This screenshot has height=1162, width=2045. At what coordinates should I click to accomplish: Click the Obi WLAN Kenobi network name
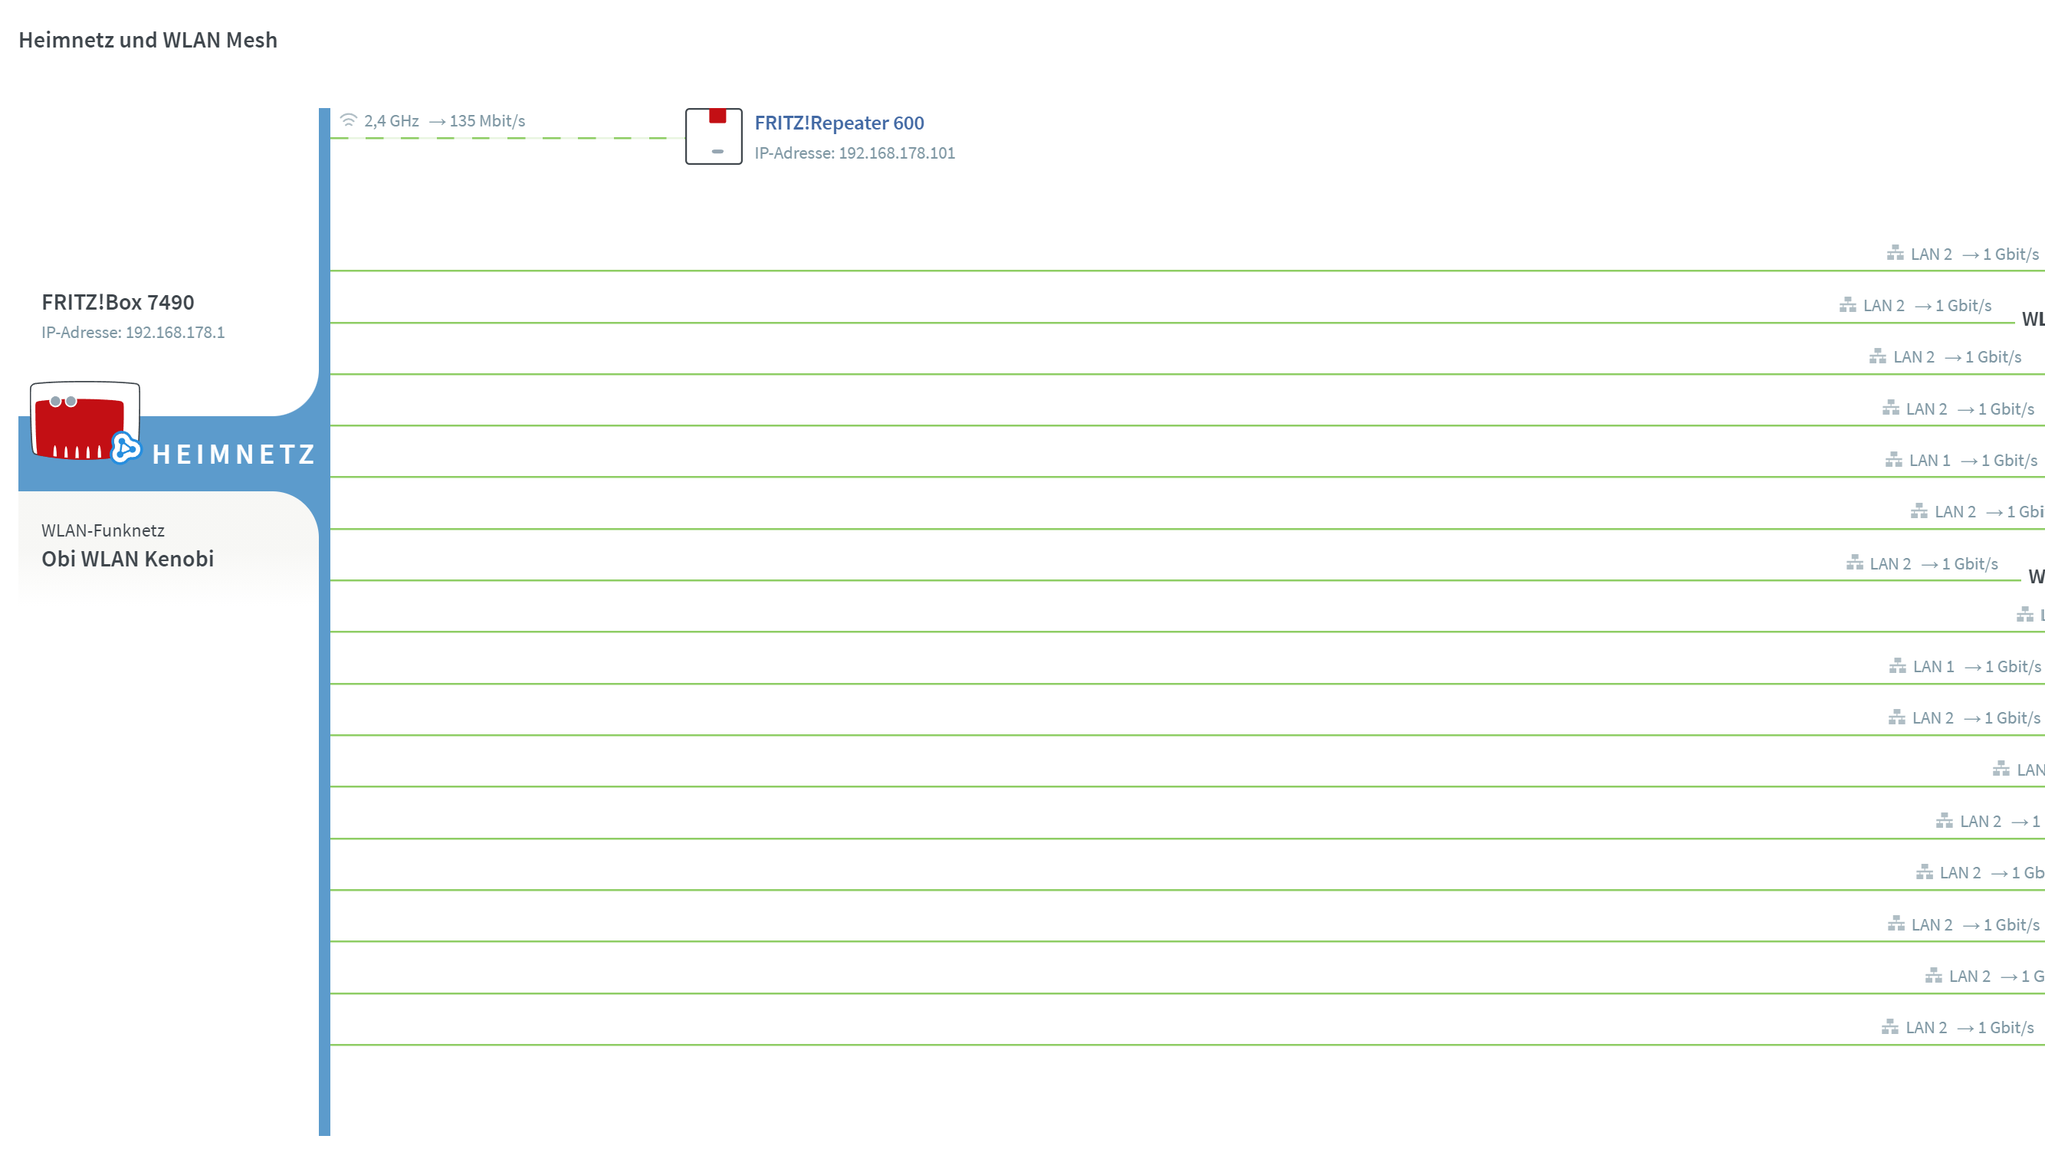tap(128, 559)
